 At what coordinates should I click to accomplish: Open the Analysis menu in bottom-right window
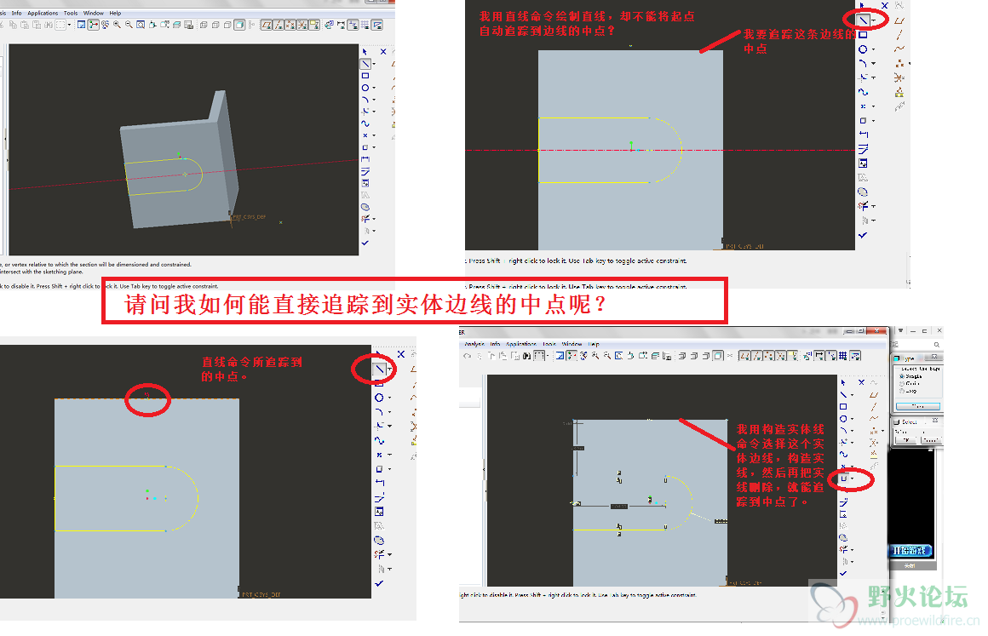tap(474, 345)
